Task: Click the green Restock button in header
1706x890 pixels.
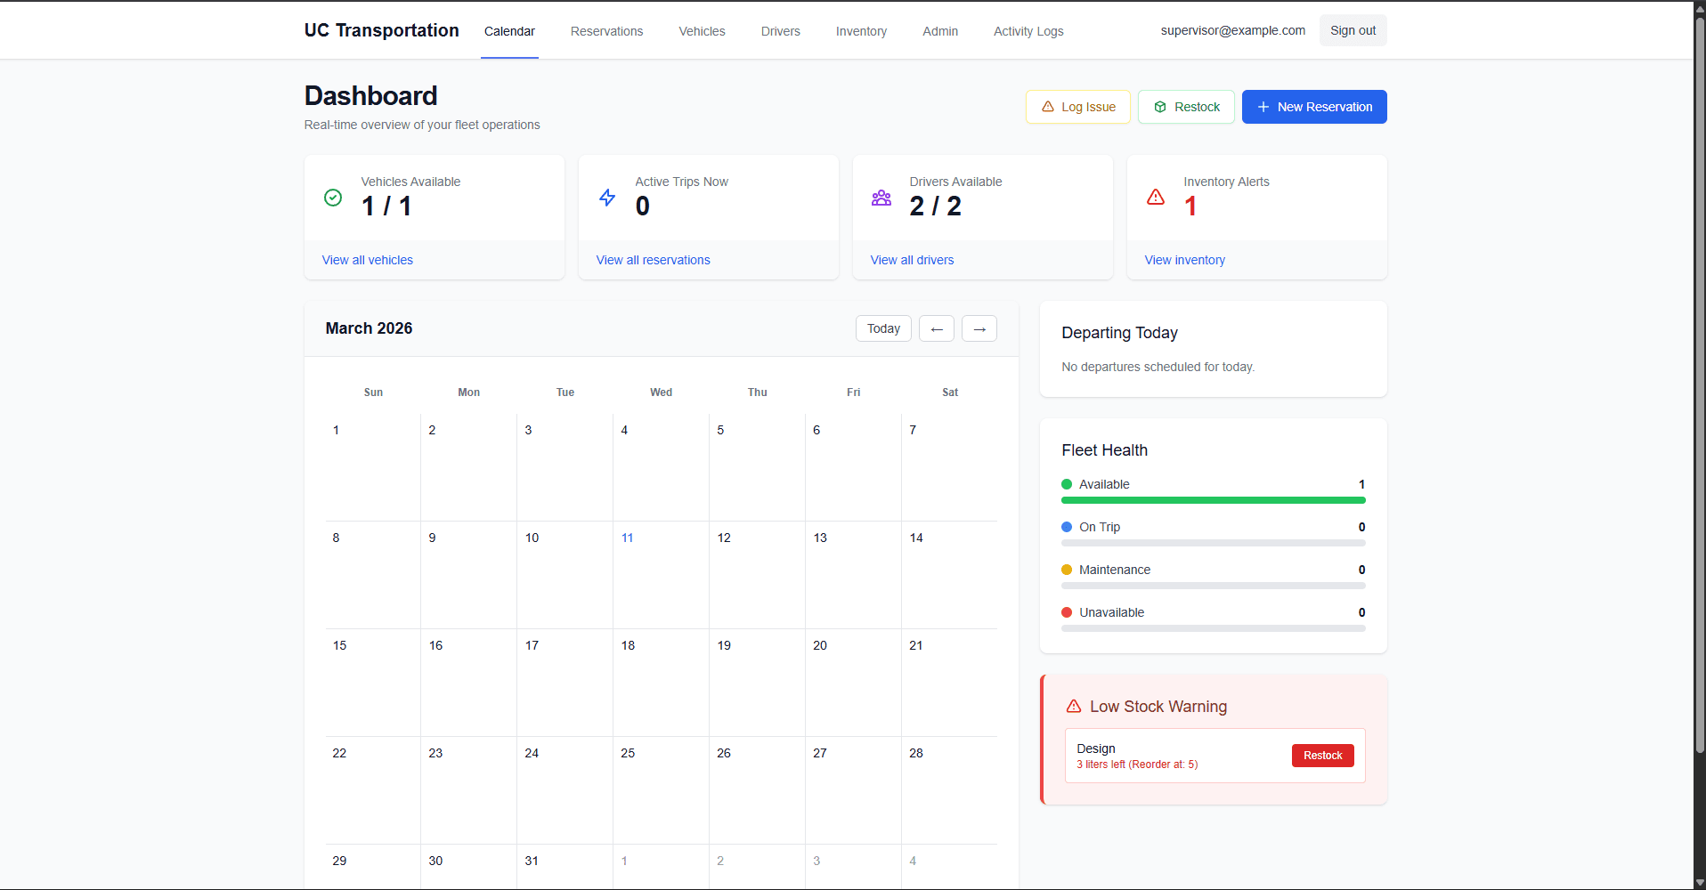Action: tap(1186, 107)
